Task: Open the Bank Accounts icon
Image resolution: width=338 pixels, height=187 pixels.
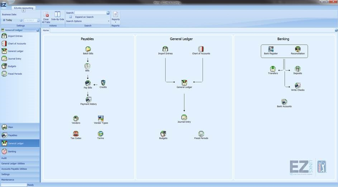Action: [284, 103]
